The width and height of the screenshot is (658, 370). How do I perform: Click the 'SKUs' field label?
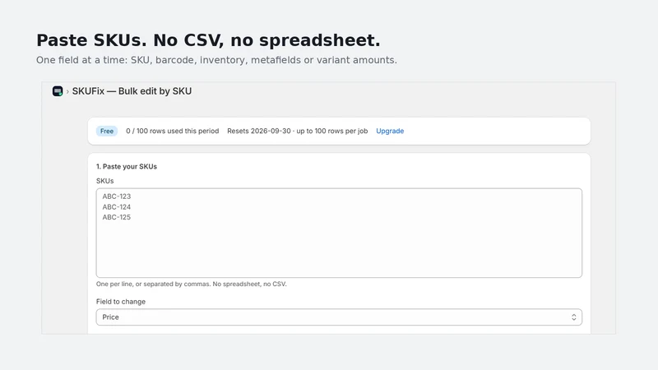pyautogui.click(x=105, y=181)
